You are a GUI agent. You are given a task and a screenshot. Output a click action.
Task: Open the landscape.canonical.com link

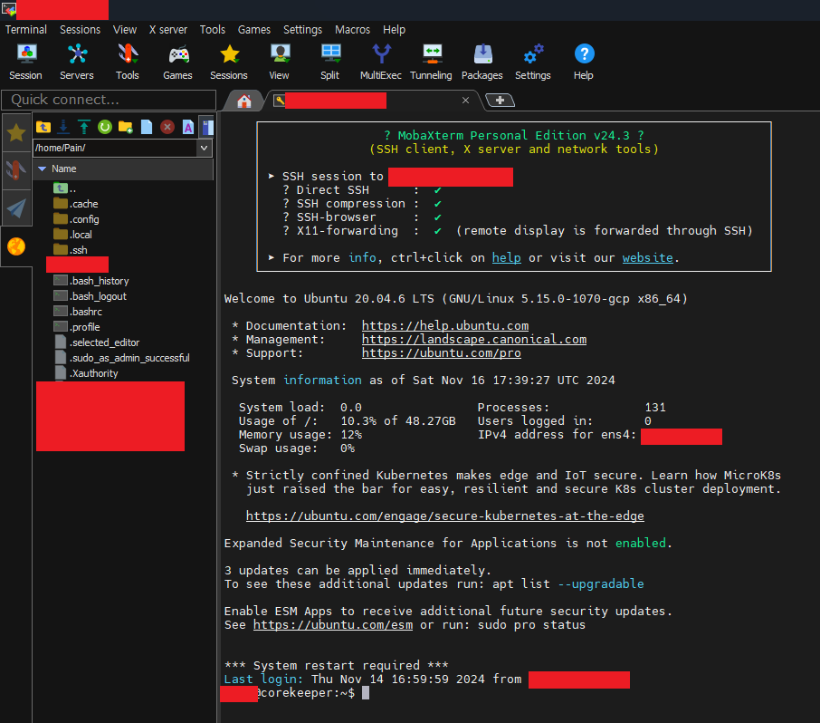point(474,339)
